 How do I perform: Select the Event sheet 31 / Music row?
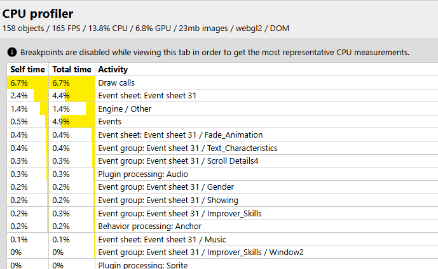pyautogui.click(x=222, y=239)
